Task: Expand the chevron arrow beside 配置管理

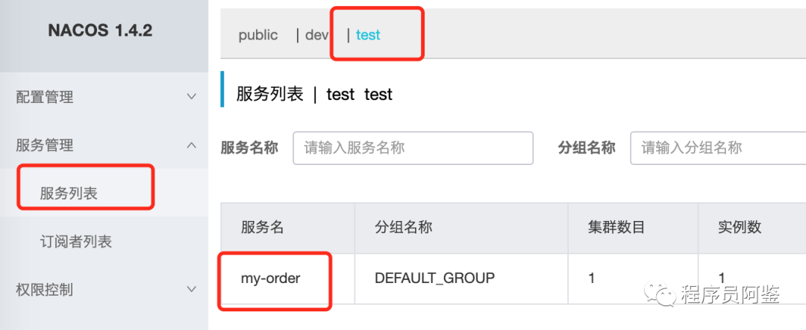Action: tap(192, 97)
